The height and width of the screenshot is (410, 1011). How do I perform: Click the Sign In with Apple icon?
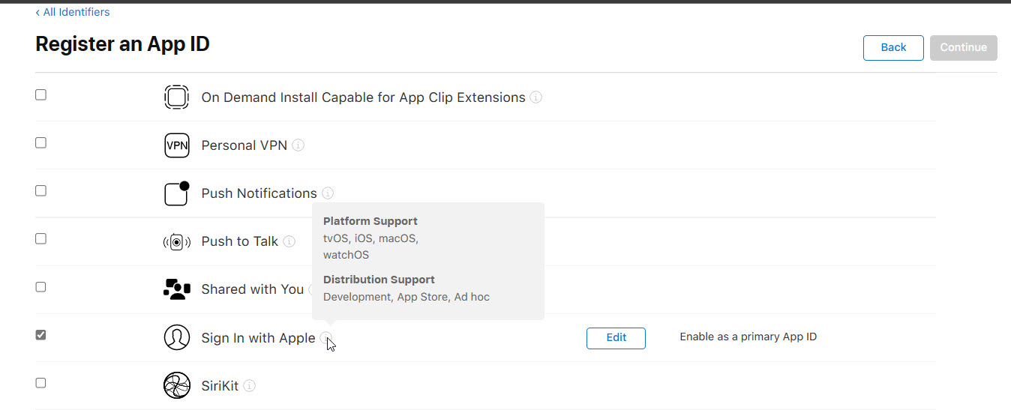click(176, 337)
